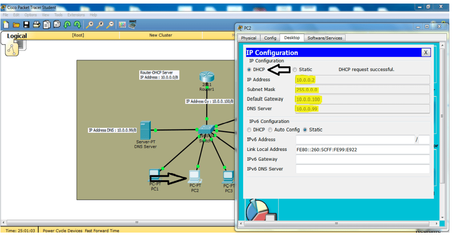Switch to the Desktop tab in PC2
Viewport: 452px width, 237px height.
[x=292, y=38]
